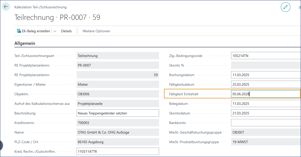This screenshot has width=301, height=157.
Task: Focus the Buchungsdatum date field
Action: (x=265, y=75)
